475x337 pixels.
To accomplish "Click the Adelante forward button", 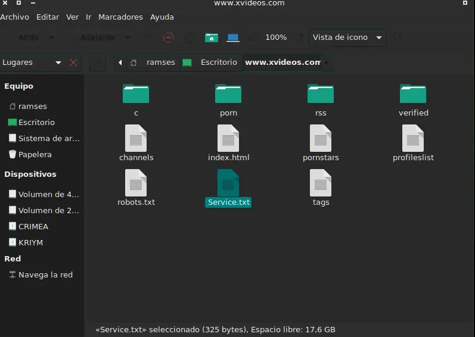I will [98, 38].
